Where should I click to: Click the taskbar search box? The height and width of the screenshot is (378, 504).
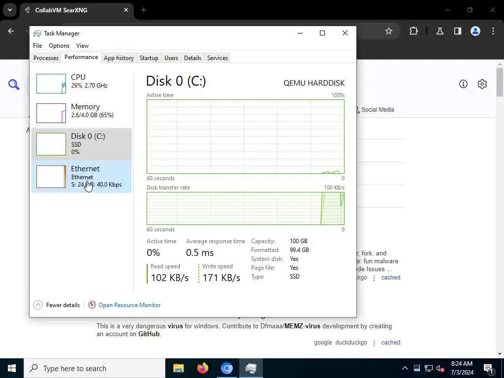94,368
